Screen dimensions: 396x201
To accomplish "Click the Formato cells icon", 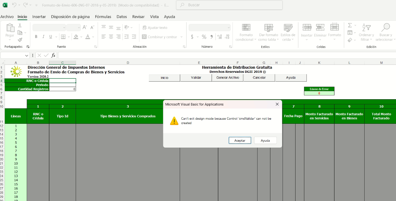I will click(x=334, y=27).
